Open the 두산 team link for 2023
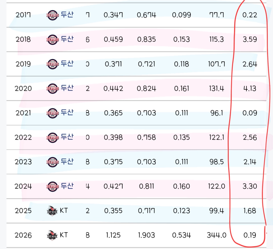This screenshot has height=249, width=273. point(67,162)
